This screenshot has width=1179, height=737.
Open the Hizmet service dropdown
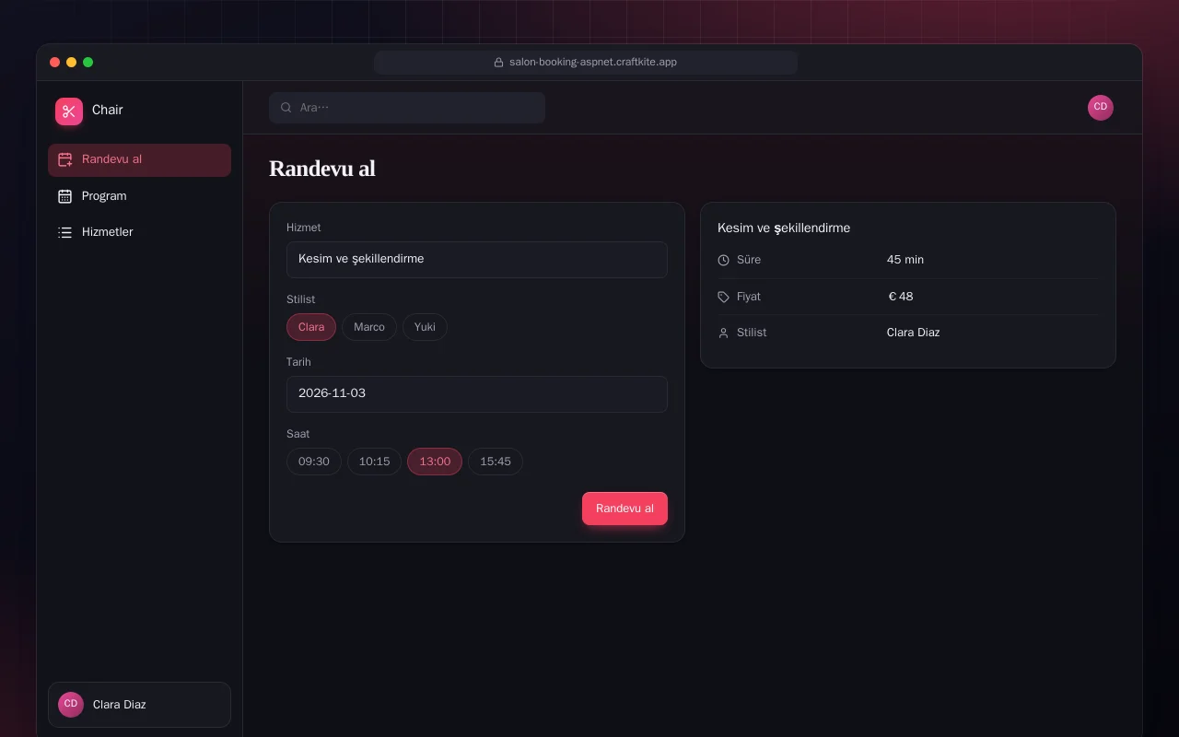pos(477,260)
